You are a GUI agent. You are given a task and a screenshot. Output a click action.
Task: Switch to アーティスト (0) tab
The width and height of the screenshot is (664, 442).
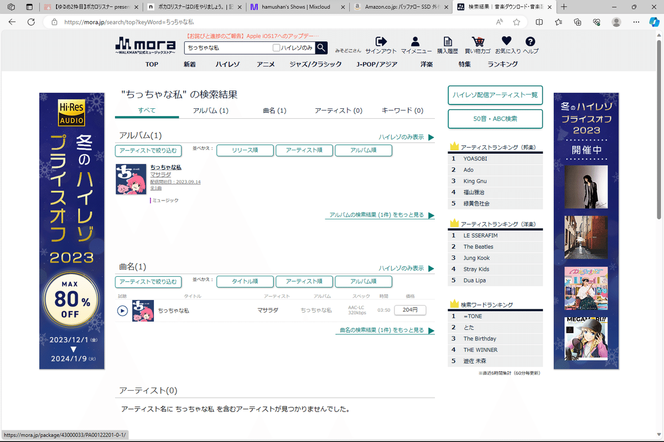pos(339,110)
